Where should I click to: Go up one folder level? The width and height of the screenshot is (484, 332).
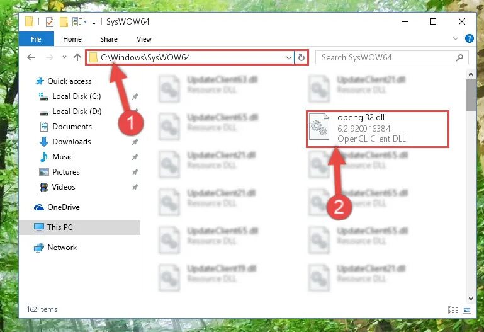77,57
